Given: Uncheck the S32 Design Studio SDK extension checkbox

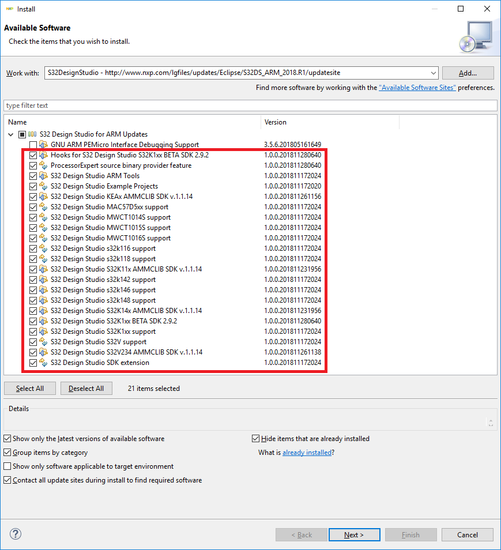Looking at the screenshot, I should coord(33,363).
